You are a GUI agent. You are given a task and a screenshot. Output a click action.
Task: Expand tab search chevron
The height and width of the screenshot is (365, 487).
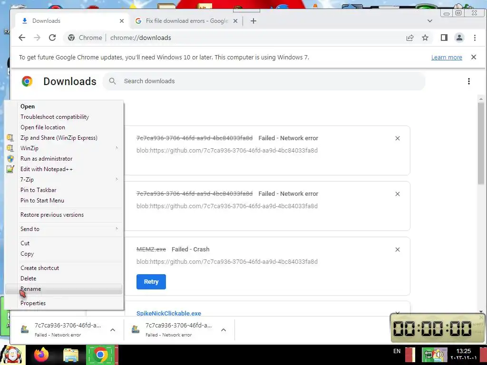pyautogui.click(x=430, y=21)
